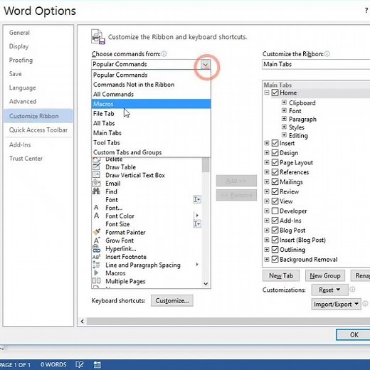Click the Font combo box indicator icon
The image size is (370, 370).
(197, 199)
